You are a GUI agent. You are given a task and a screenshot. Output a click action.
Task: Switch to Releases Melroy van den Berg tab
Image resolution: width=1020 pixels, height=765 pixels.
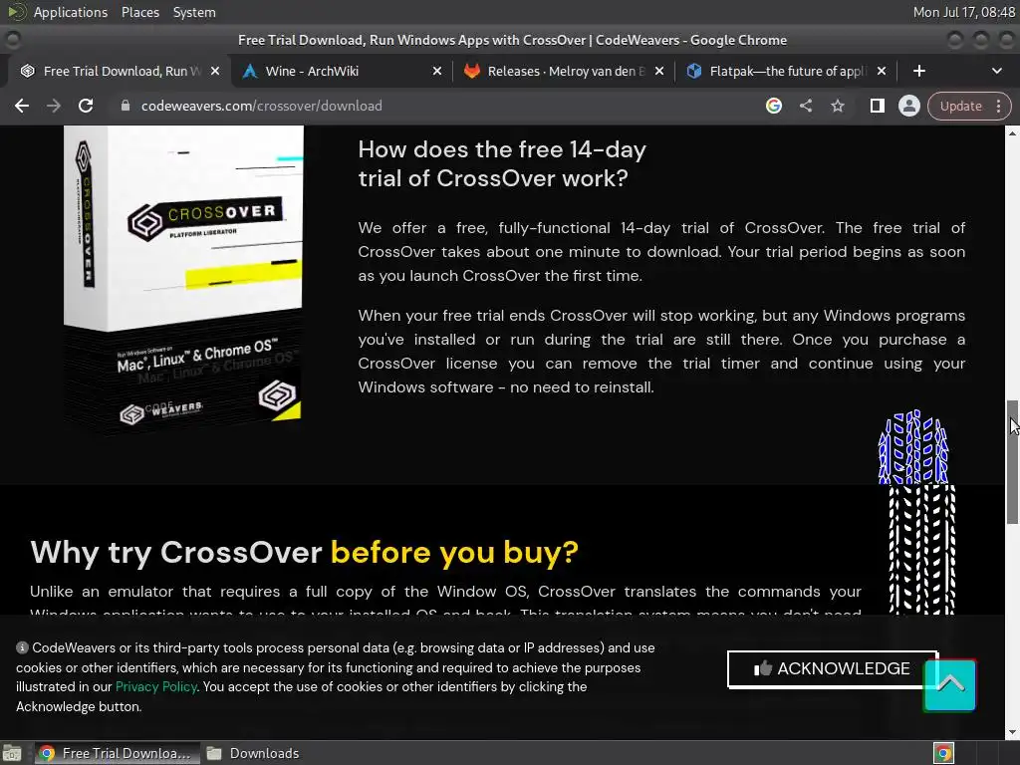[564, 71]
